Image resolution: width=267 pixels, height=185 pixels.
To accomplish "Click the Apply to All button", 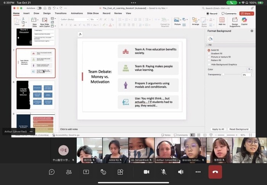I will point(218,129).
